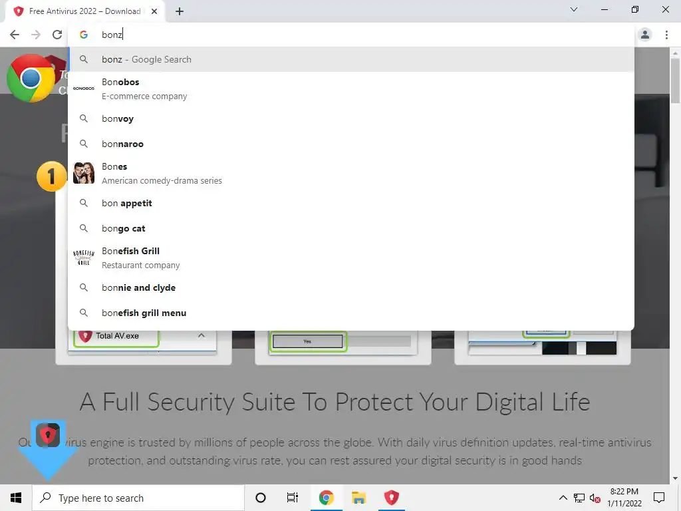Click the page vertical scrollbar thumb
The height and width of the screenshot is (511, 681).
coord(675,81)
